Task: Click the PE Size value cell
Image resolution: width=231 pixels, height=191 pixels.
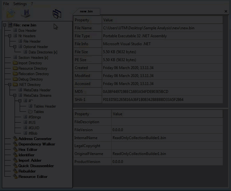Action: [x=163, y=60]
